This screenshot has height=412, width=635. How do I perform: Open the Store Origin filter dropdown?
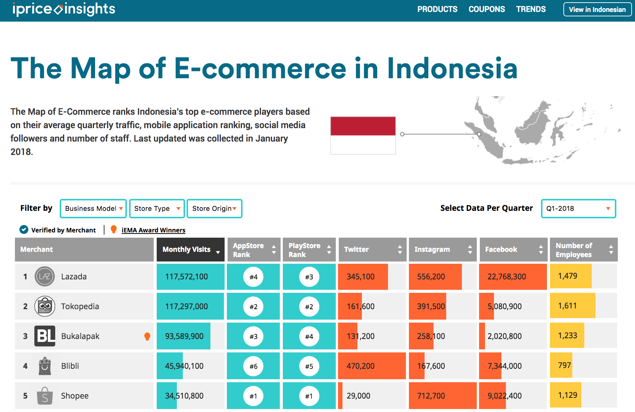(x=215, y=209)
